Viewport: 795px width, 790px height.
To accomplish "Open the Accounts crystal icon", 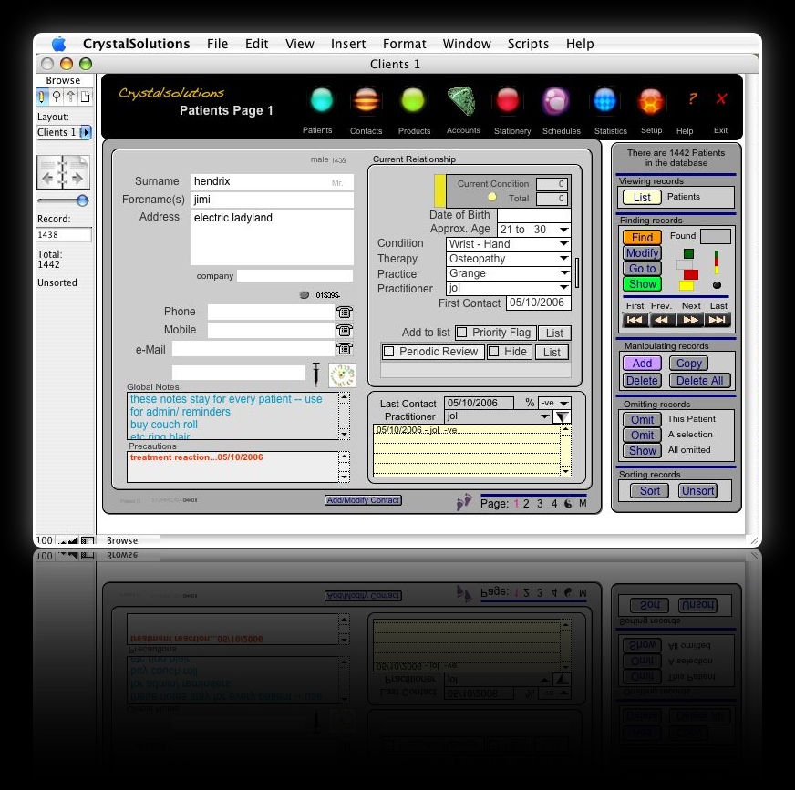I will pos(461,101).
